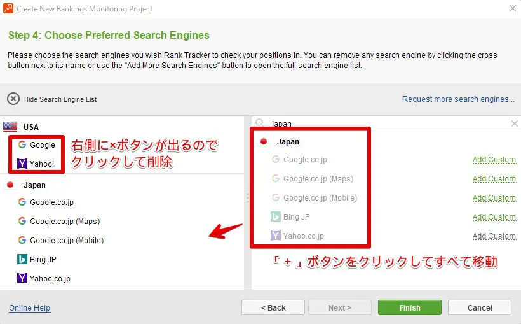Screen dimensions: 521x324
Task: Click in the search engine search field
Action: click(x=381, y=123)
